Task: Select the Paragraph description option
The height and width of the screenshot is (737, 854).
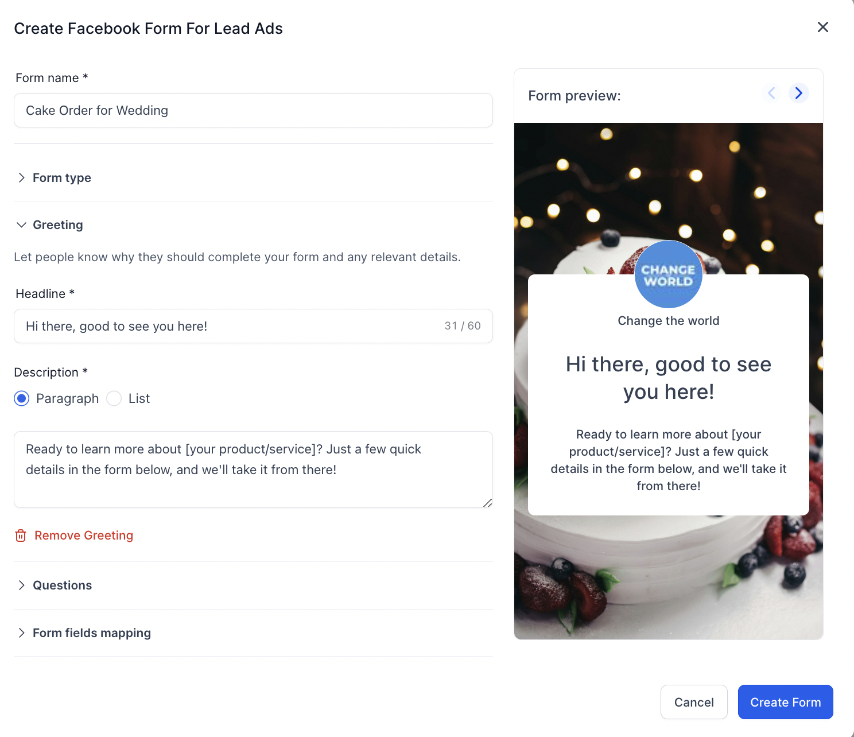Action: pyautogui.click(x=22, y=398)
